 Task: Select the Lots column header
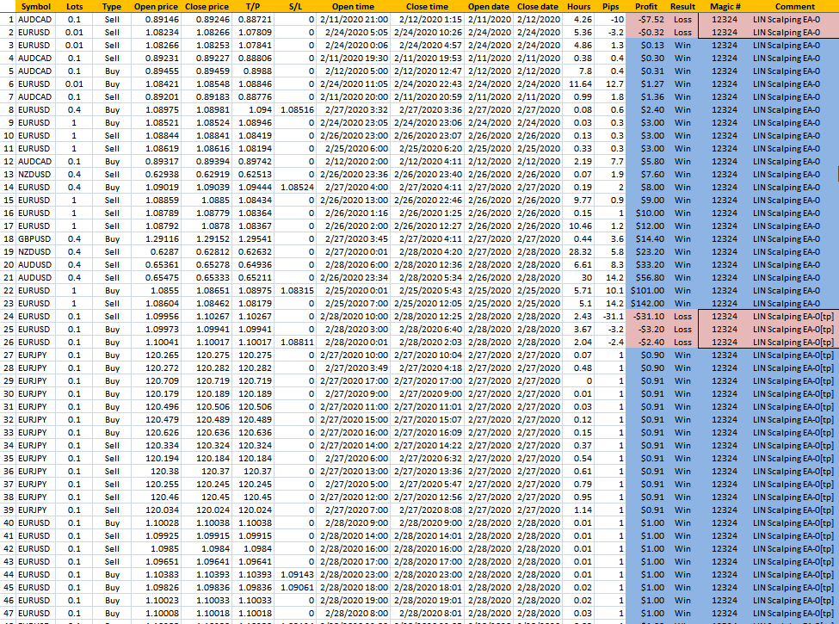[74, 6]
